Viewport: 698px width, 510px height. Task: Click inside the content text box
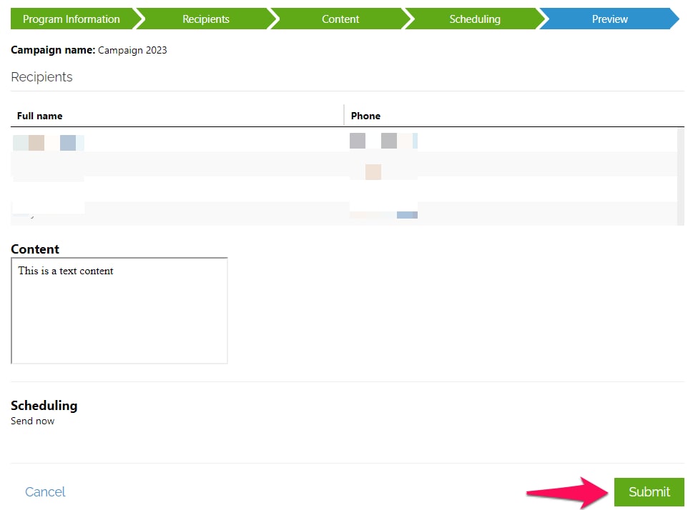pos(119,311)
